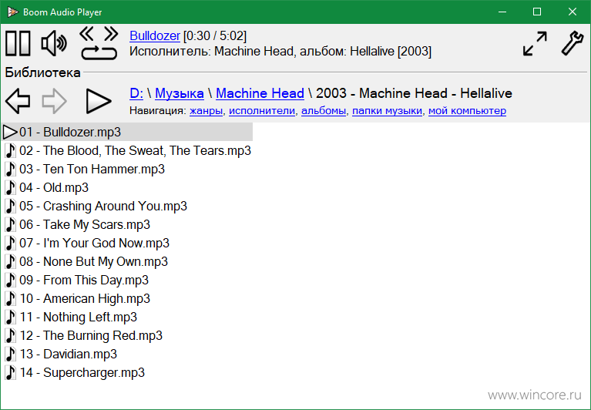Screen dimensions: 591x410
Task: Go forward in library navigation
Action: point(54,101)
